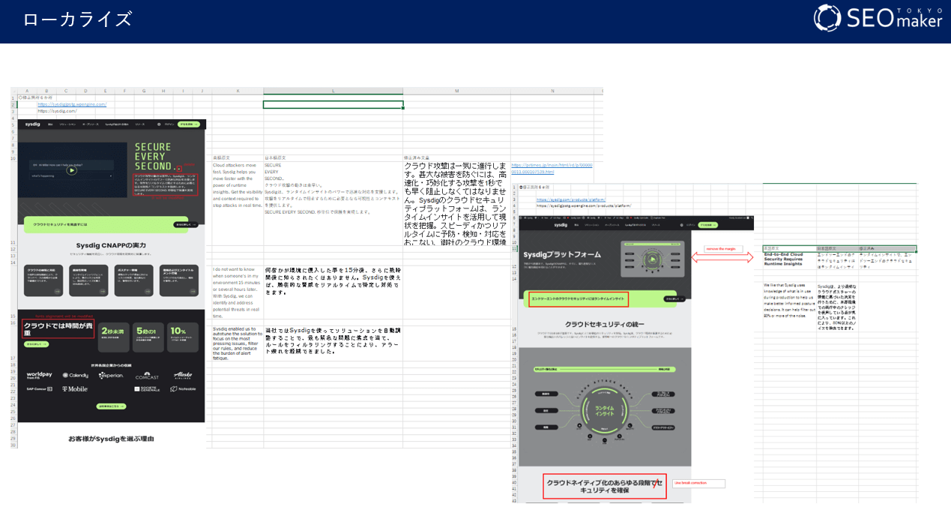Select column header M in left spreadsheet
The width and height of the screenshot is (951, 513).
coord(457,91)
